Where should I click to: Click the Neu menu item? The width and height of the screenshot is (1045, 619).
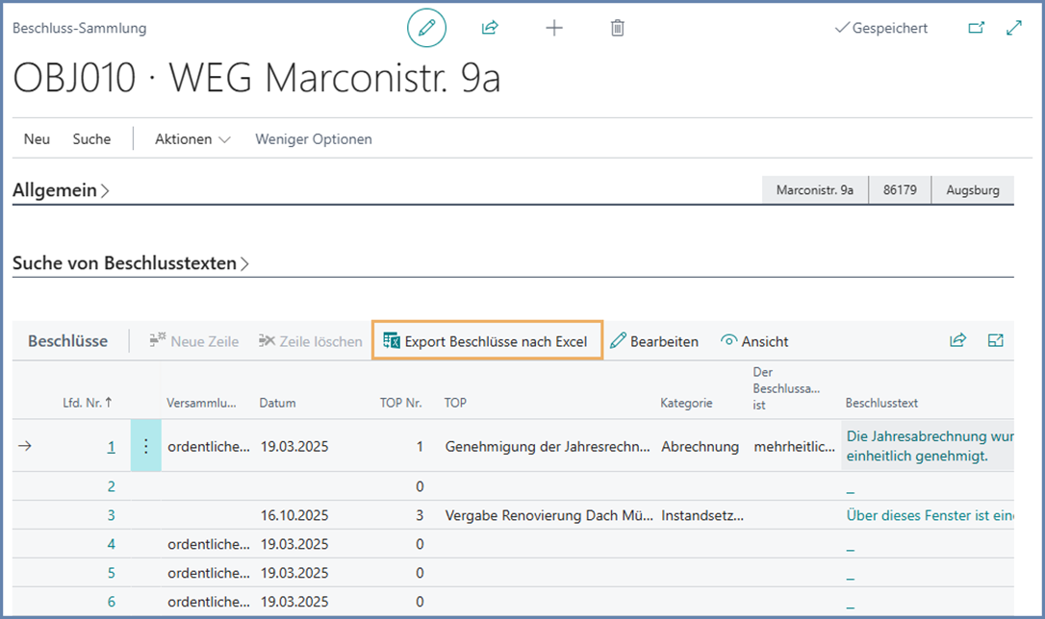coord(37,139)
